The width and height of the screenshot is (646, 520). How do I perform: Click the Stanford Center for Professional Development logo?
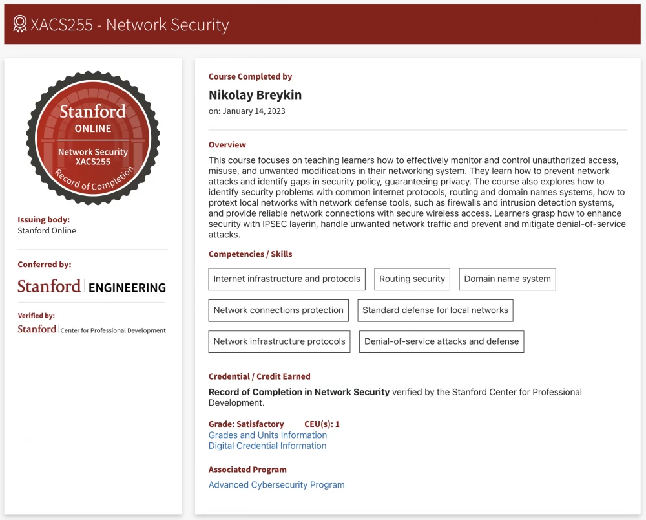pyautogui.click(x=92, y=329)
